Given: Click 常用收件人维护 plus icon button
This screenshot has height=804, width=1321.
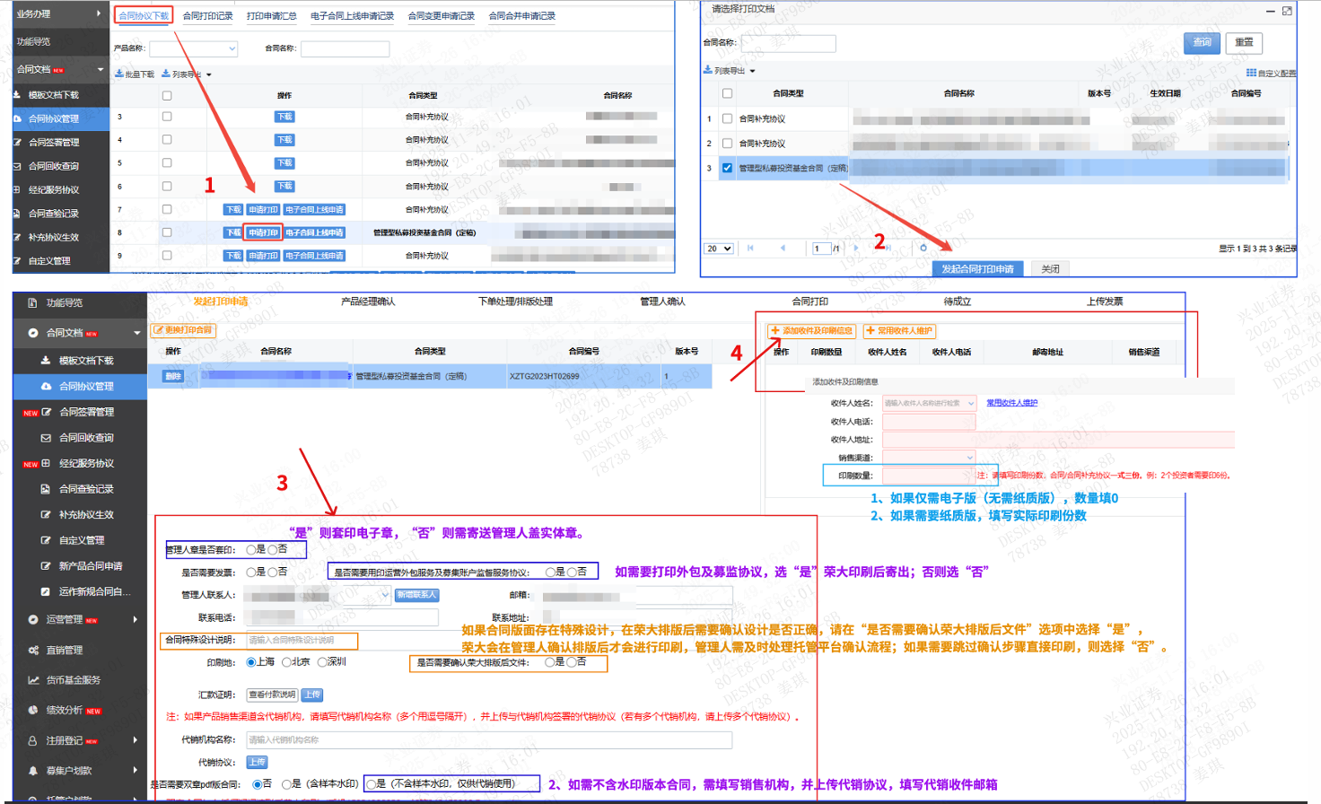Looking at the screenshot, I should click(870, 331).
